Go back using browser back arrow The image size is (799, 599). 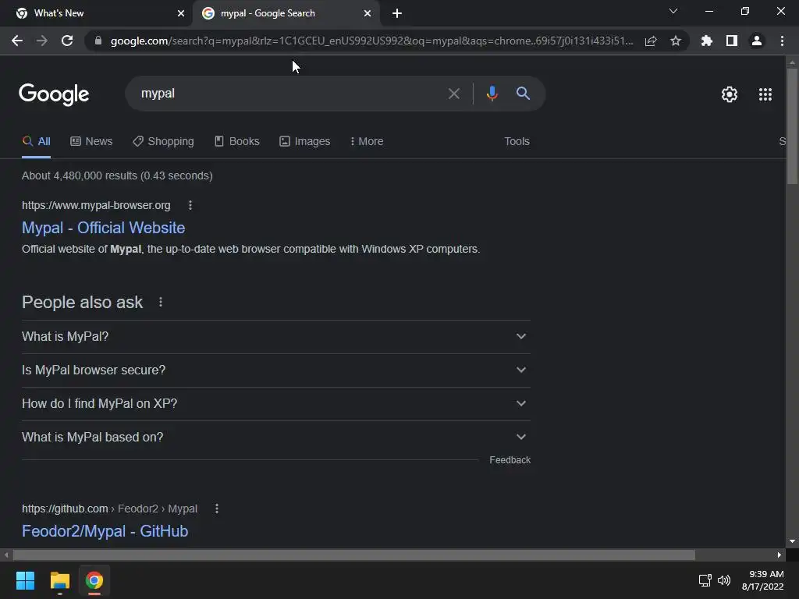[x=17, y=41]
